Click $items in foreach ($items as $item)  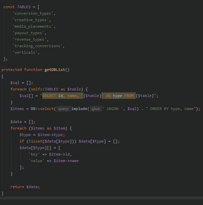pos(38,128)
